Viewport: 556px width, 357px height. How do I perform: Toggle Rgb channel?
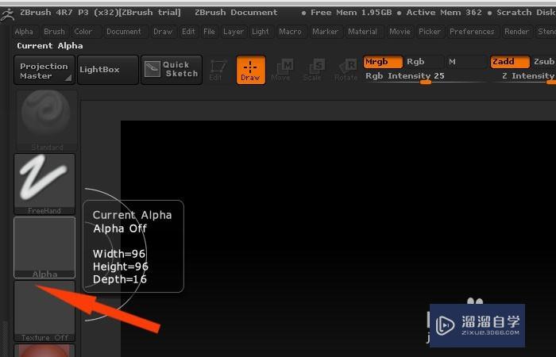[x=423, y=62]
